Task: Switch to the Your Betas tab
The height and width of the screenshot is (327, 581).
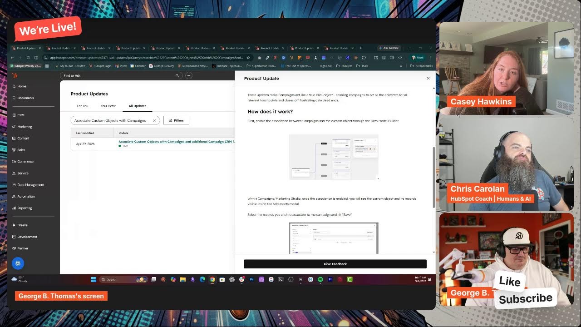Action: coord(108,106)
